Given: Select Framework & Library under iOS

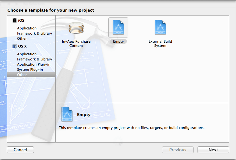Looking at the screenshot, I should pos(35,33).
